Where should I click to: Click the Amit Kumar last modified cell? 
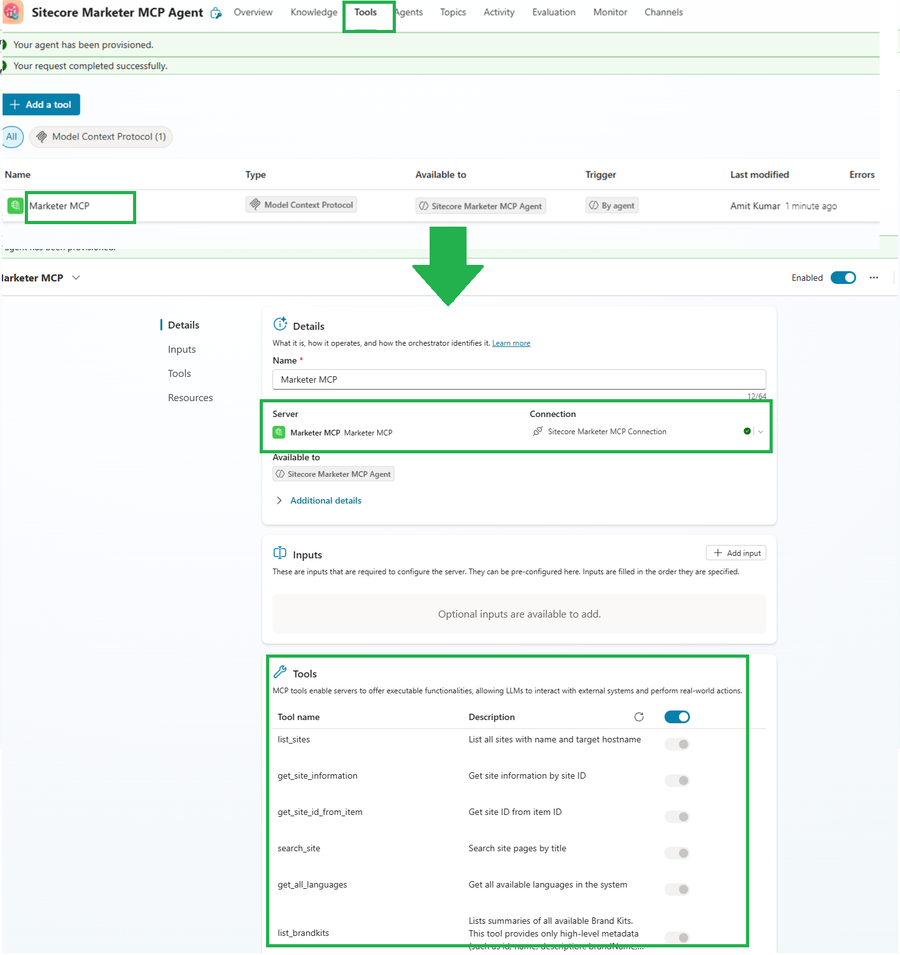click(x=784, y=206)
